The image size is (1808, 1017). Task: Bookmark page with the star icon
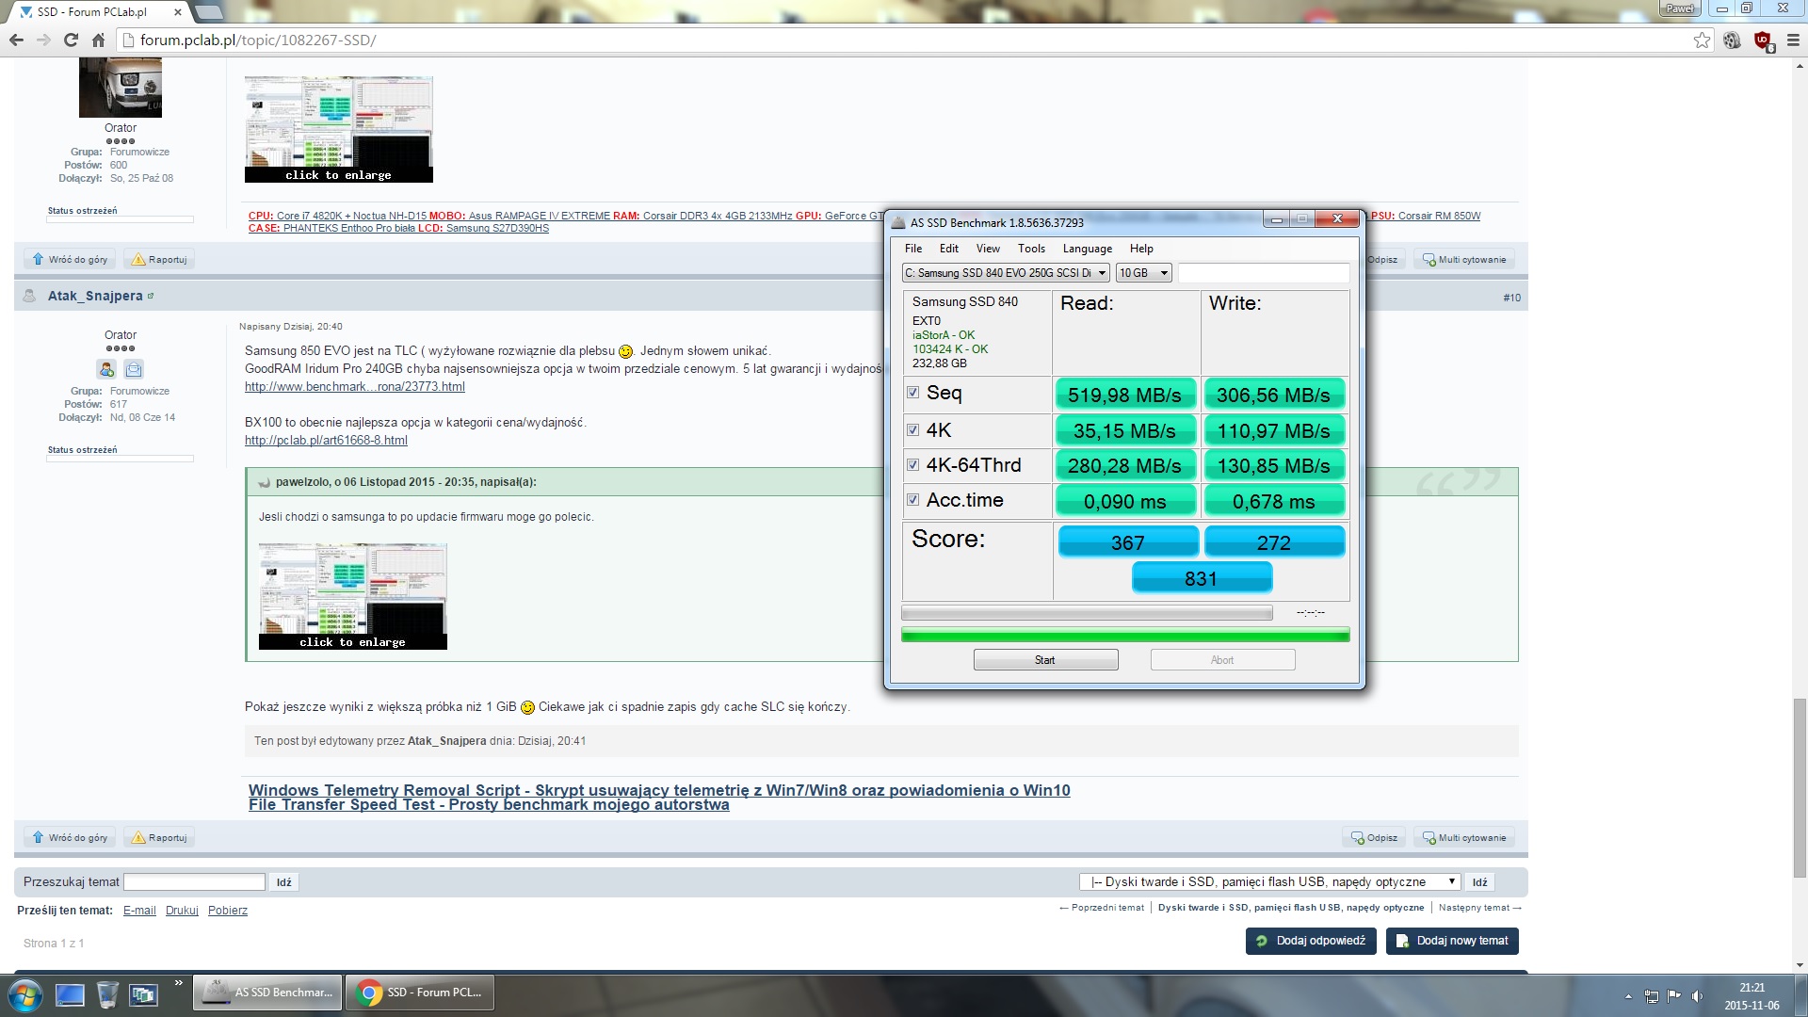(1702, 40)
